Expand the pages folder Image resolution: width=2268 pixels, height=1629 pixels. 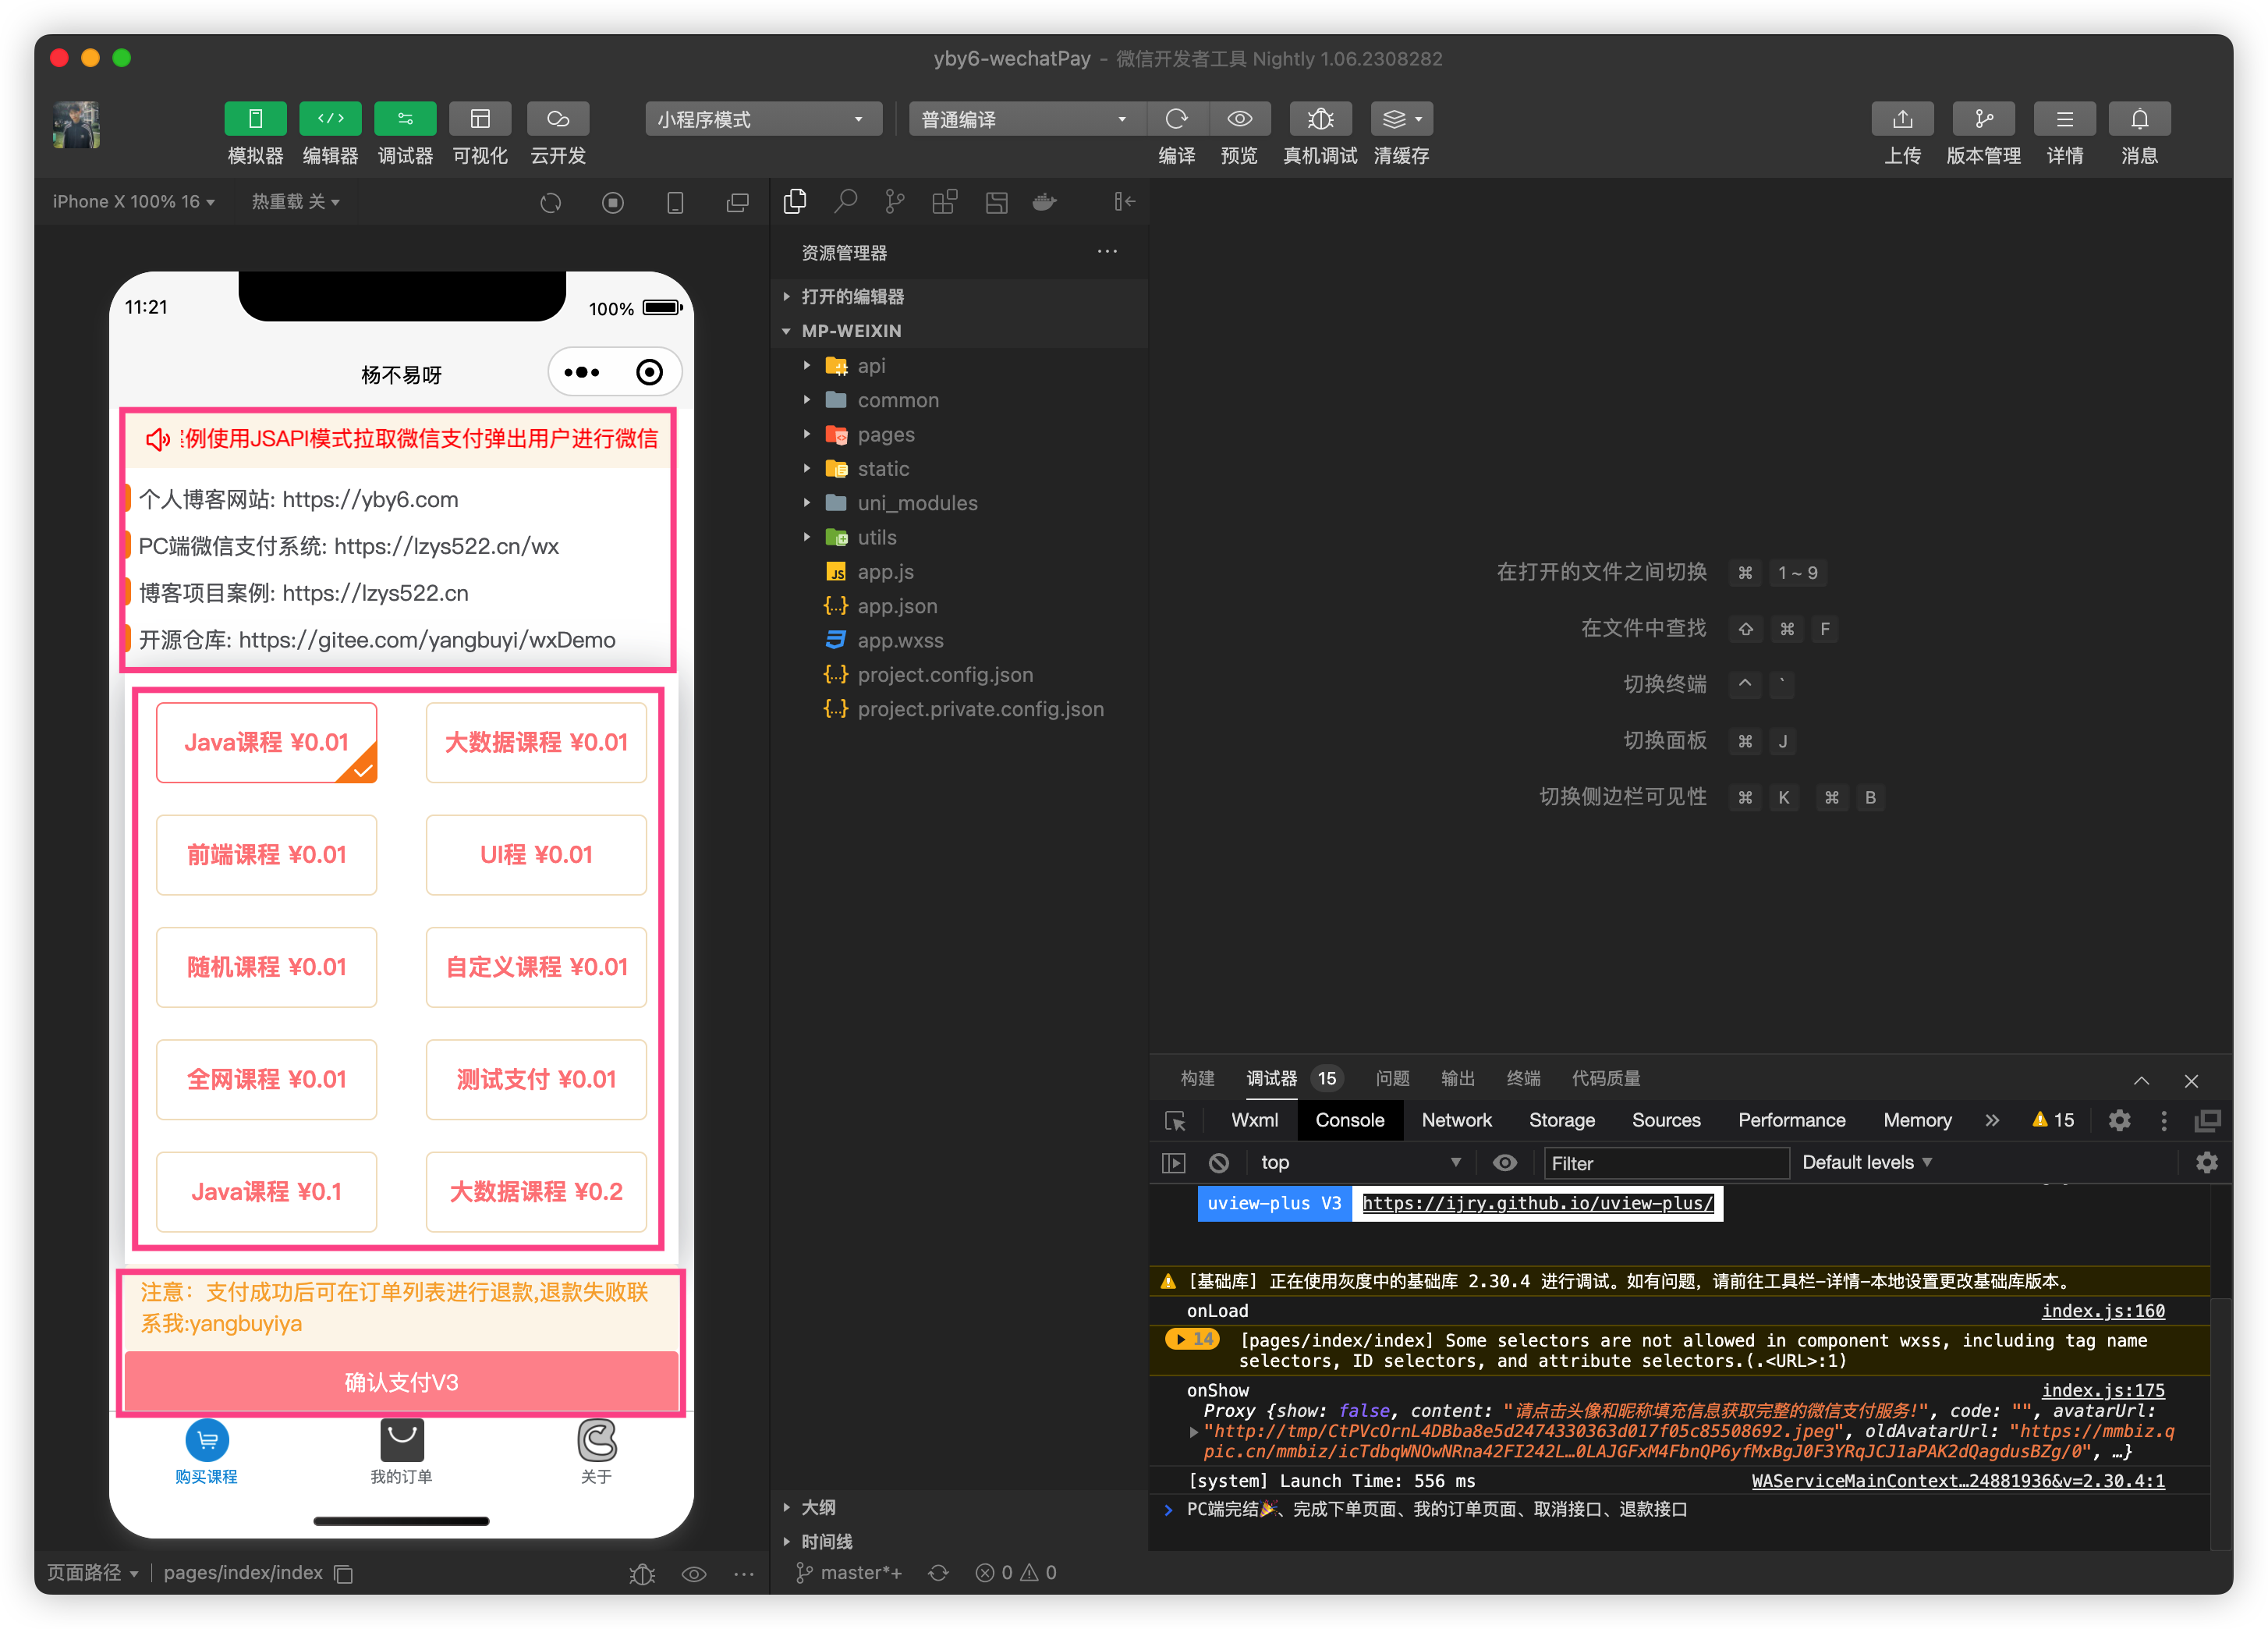(x=885, y=435)
